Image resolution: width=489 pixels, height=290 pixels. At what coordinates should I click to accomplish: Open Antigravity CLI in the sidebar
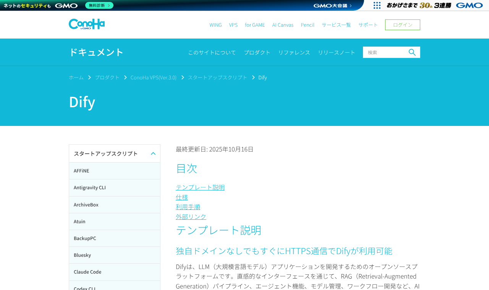pos(115,187)
